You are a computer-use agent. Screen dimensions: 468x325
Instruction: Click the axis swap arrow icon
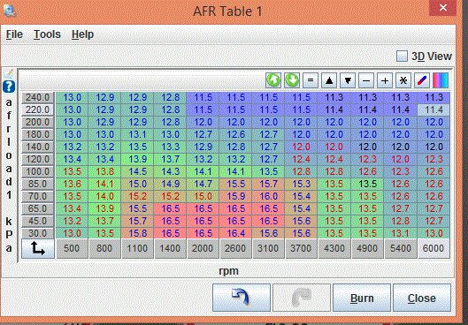(x=38, y=248)
